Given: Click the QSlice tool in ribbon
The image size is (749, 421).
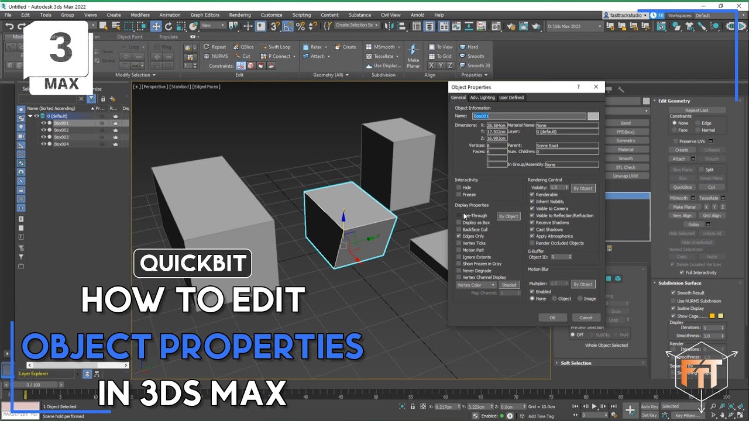Looking at the screenshot, I should [x=242, y=47].
